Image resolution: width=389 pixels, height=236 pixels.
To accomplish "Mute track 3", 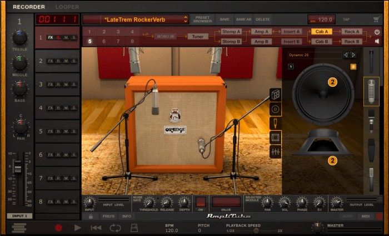I will 66,85.
